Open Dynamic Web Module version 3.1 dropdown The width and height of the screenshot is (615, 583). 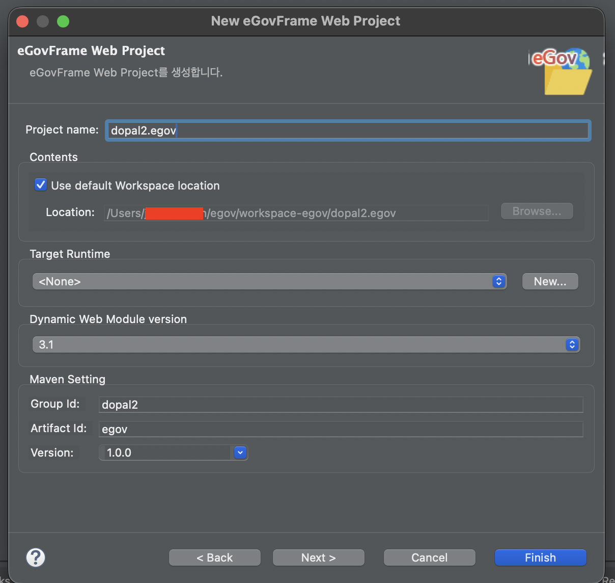(x=306, y=344)
